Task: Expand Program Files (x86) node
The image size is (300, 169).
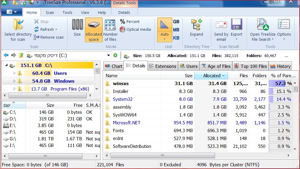Action: pyautogui.click(x=14, y=89)
